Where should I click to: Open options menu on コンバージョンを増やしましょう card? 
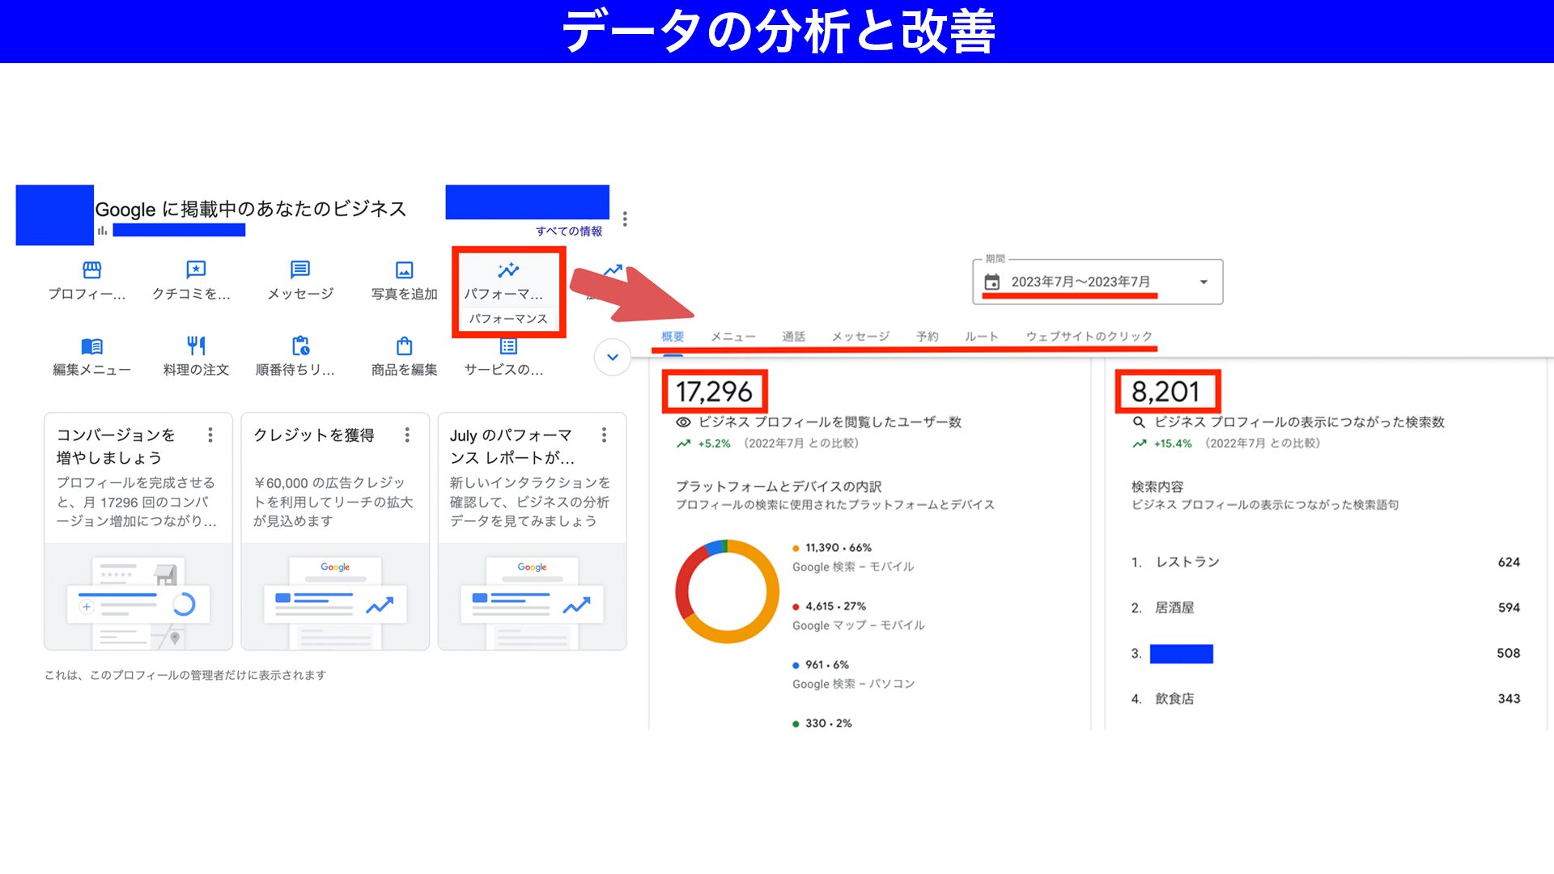click(210, 435)
